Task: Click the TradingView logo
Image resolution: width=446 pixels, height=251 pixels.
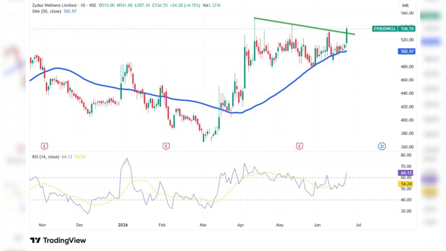Action: pos(58,240)
